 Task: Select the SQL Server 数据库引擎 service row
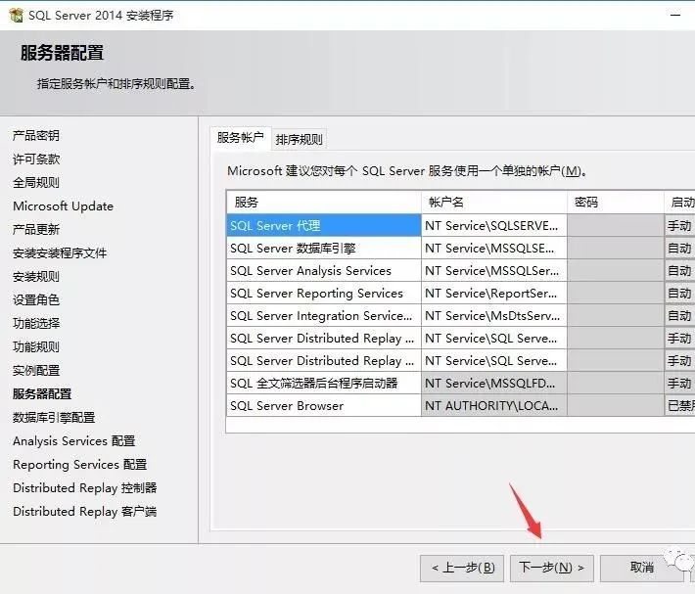(324, 248)
